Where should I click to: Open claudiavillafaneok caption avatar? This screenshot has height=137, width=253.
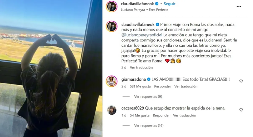coord(111,26)
